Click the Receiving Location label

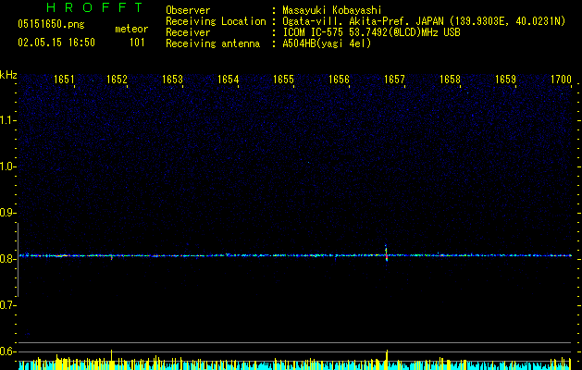tap(216, 21)
